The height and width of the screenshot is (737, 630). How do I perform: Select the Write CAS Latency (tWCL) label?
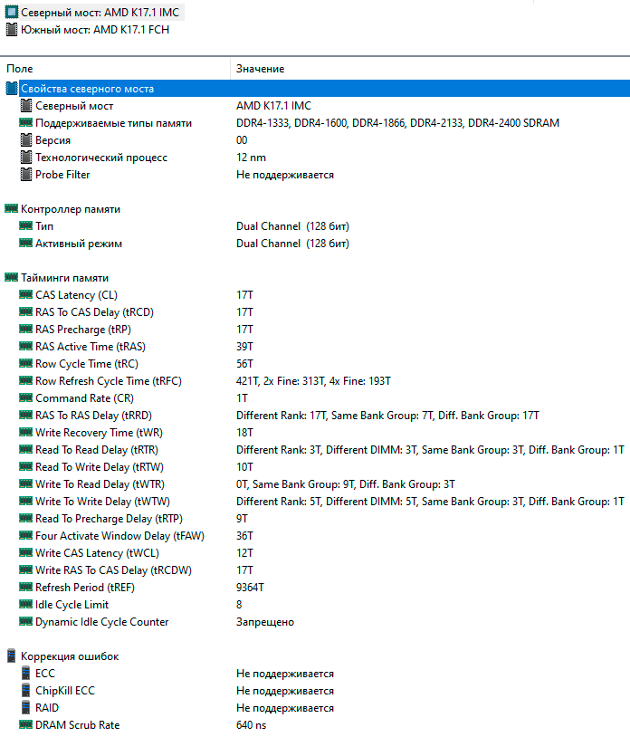point(97,553)
